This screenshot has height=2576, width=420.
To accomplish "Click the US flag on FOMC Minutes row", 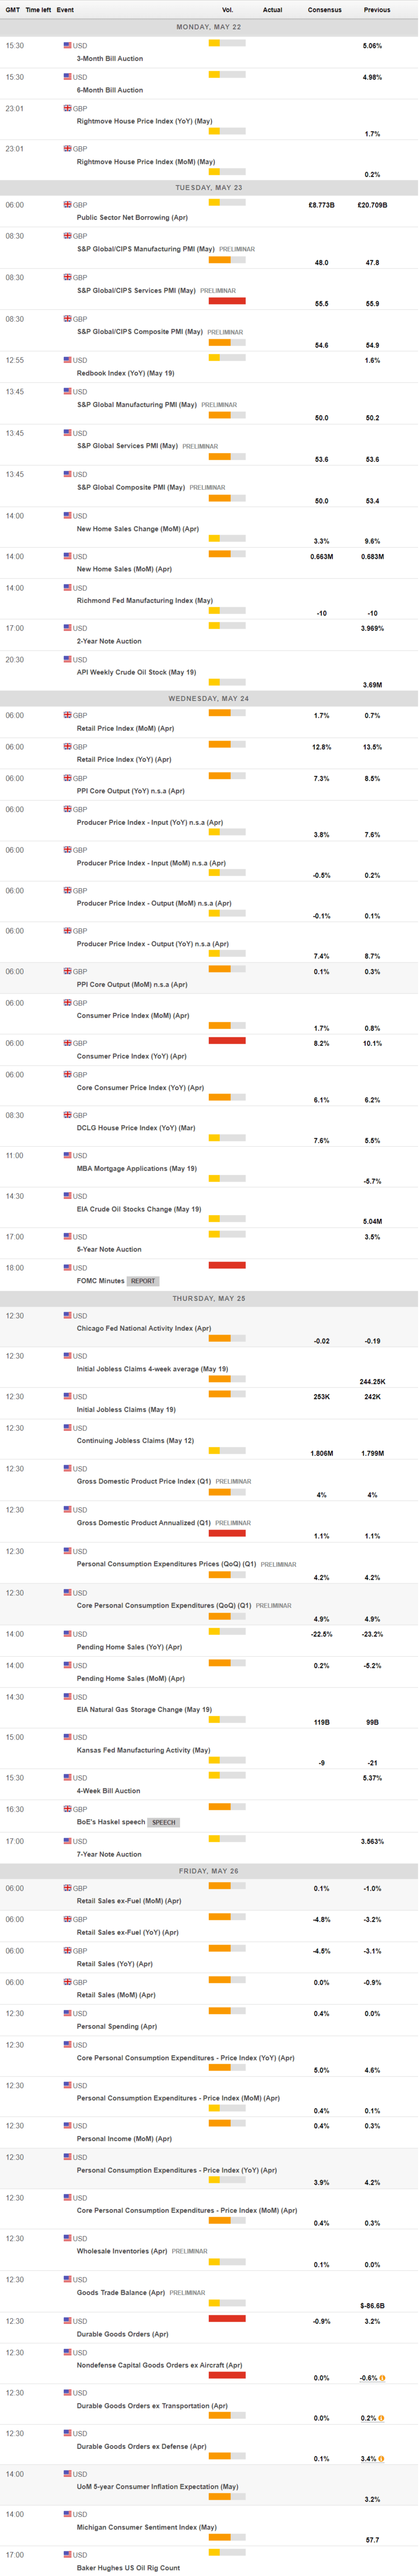I will (x=67, y=1267).
